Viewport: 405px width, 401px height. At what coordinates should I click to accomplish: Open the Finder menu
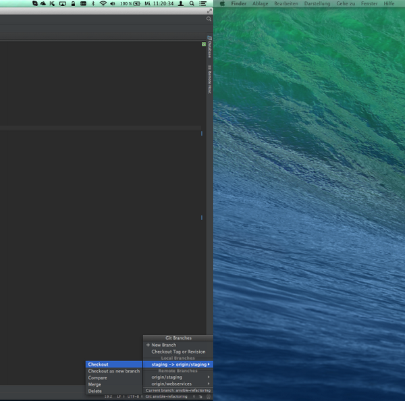(239, 3)
